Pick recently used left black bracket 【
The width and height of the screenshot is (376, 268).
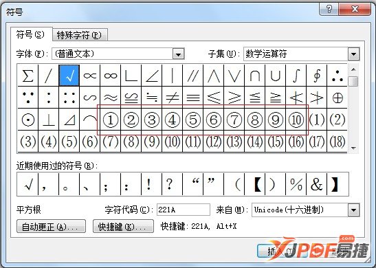(254, 184)
